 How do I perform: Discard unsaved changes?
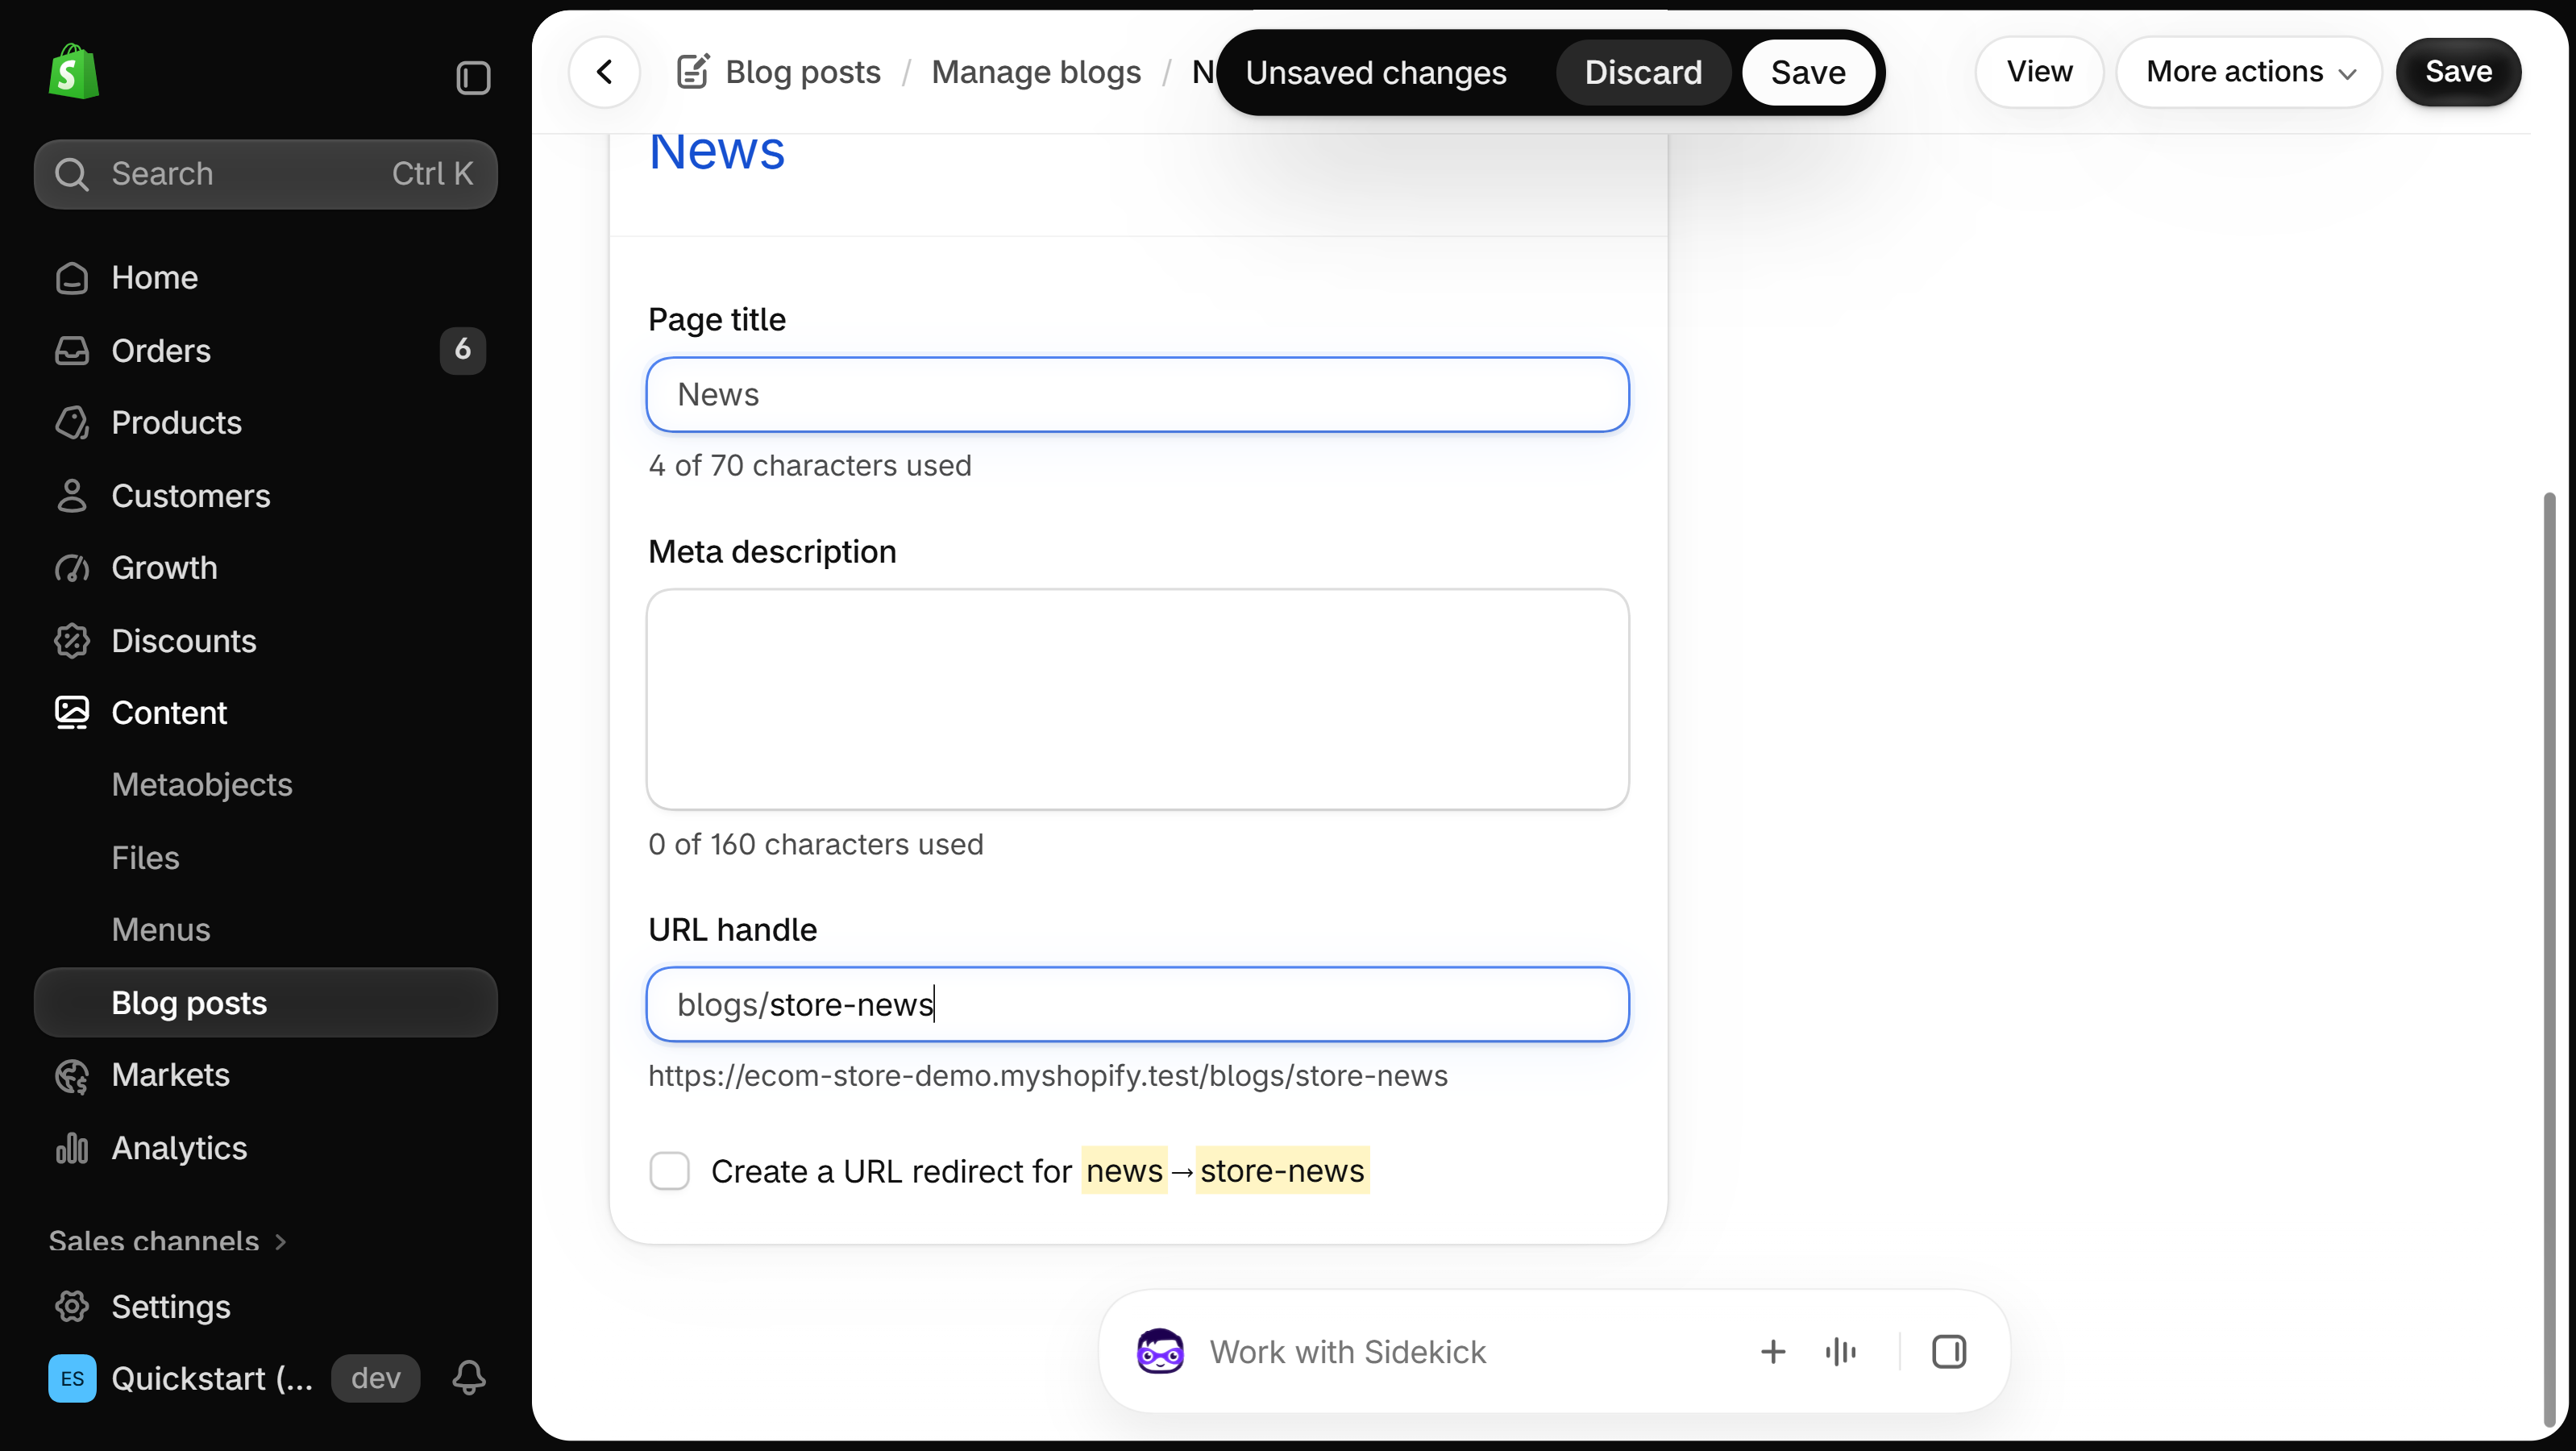(x=1643, y=72)
